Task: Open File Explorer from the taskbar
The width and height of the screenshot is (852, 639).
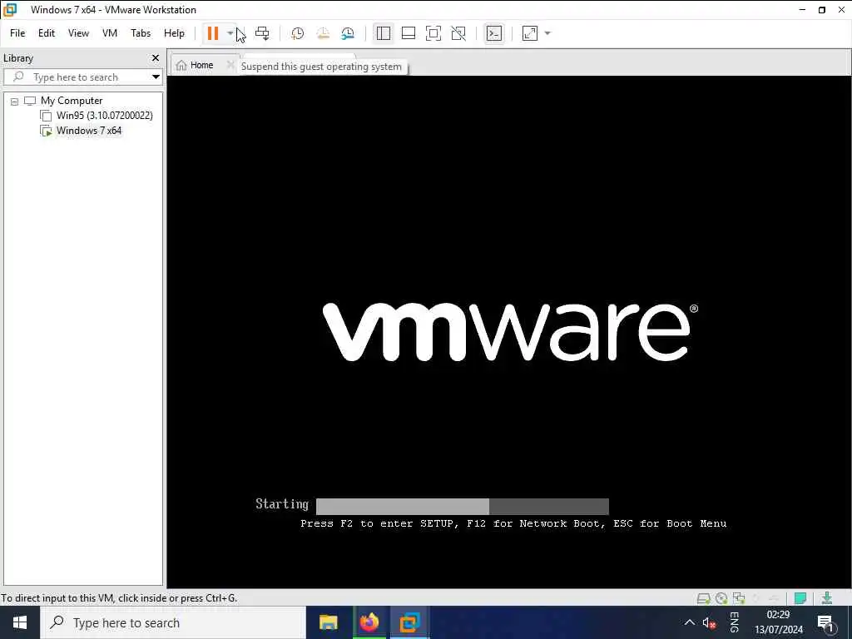Action: 328,622
